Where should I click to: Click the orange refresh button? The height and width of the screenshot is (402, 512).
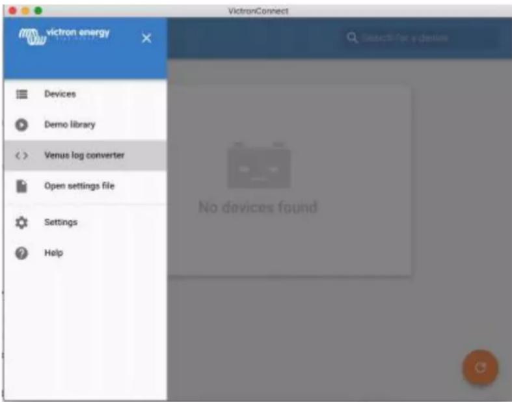click(480, 368)
